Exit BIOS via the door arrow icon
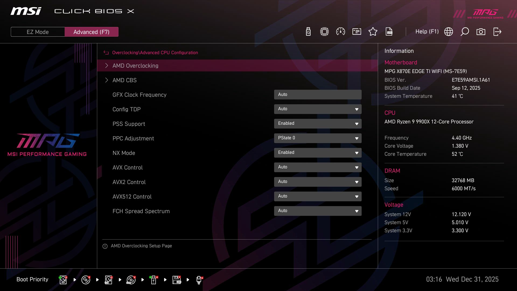The height and width of the screenshot is (291, 517). coord(497,32)
